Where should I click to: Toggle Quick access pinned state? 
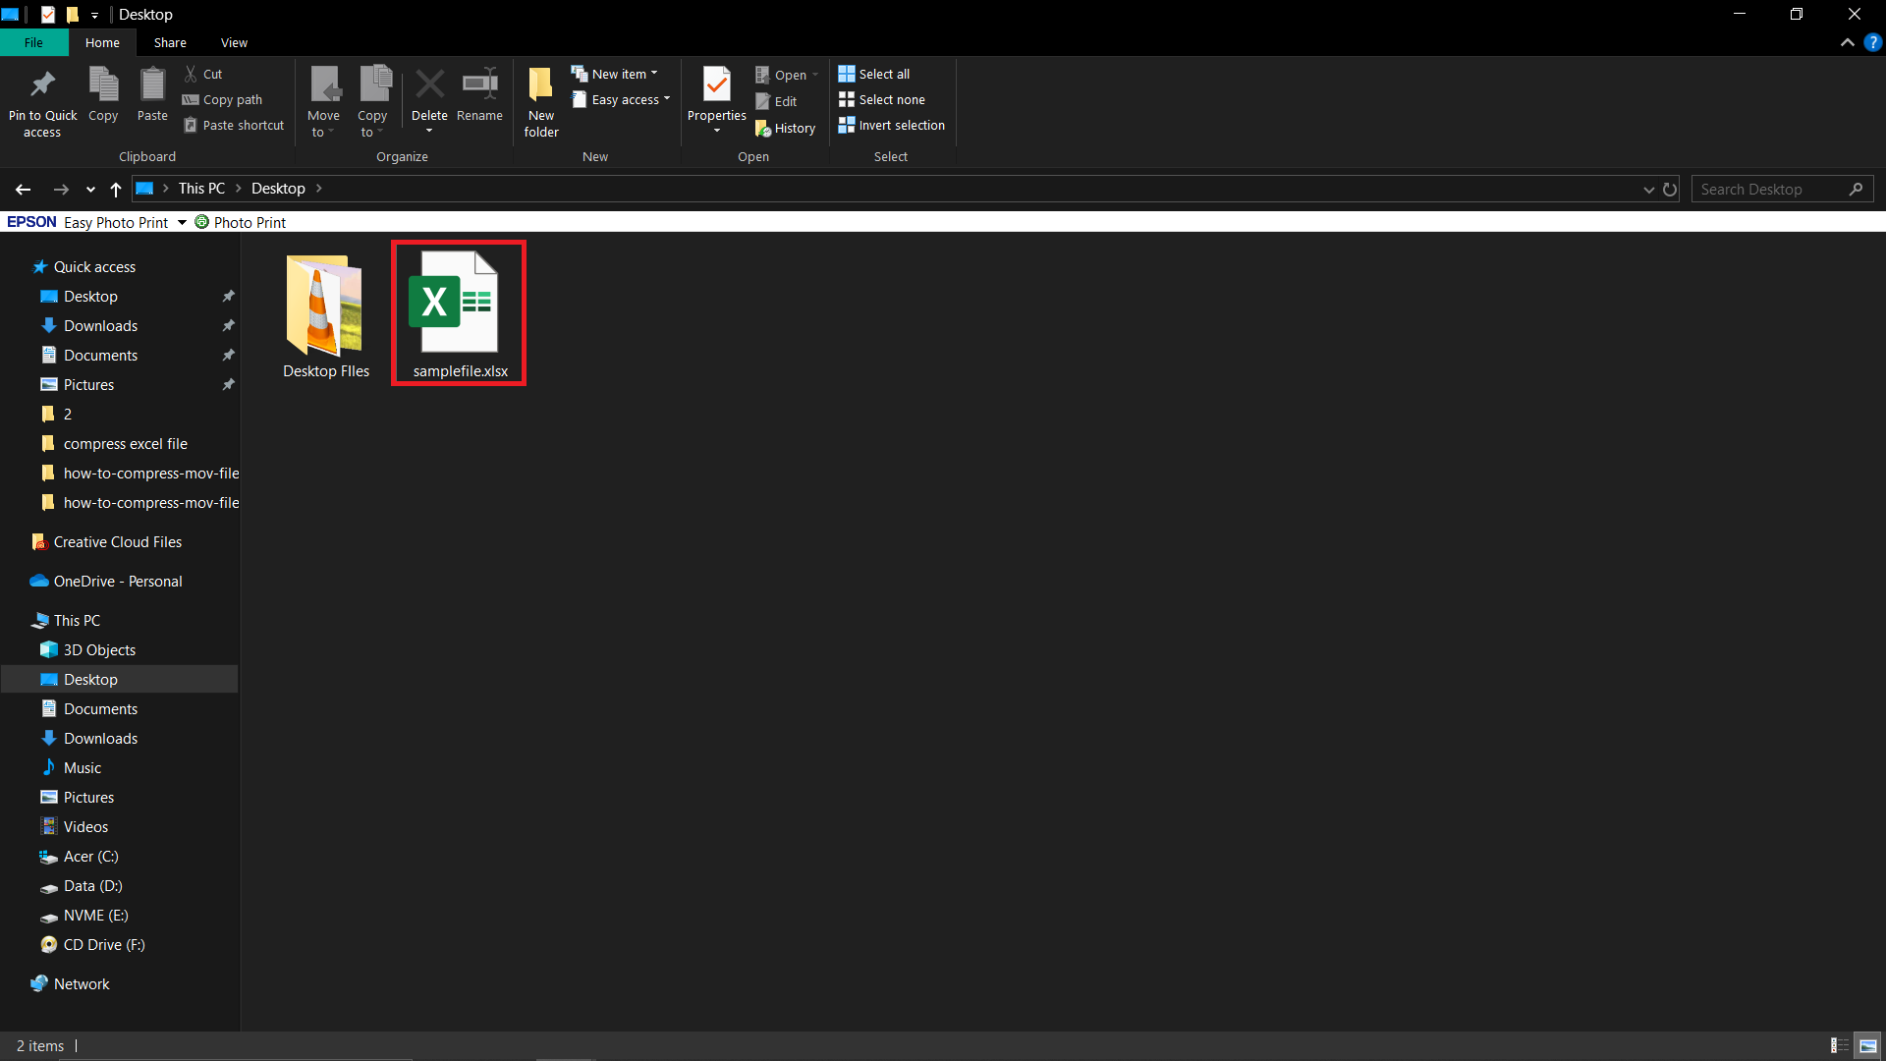coord(227,296)
